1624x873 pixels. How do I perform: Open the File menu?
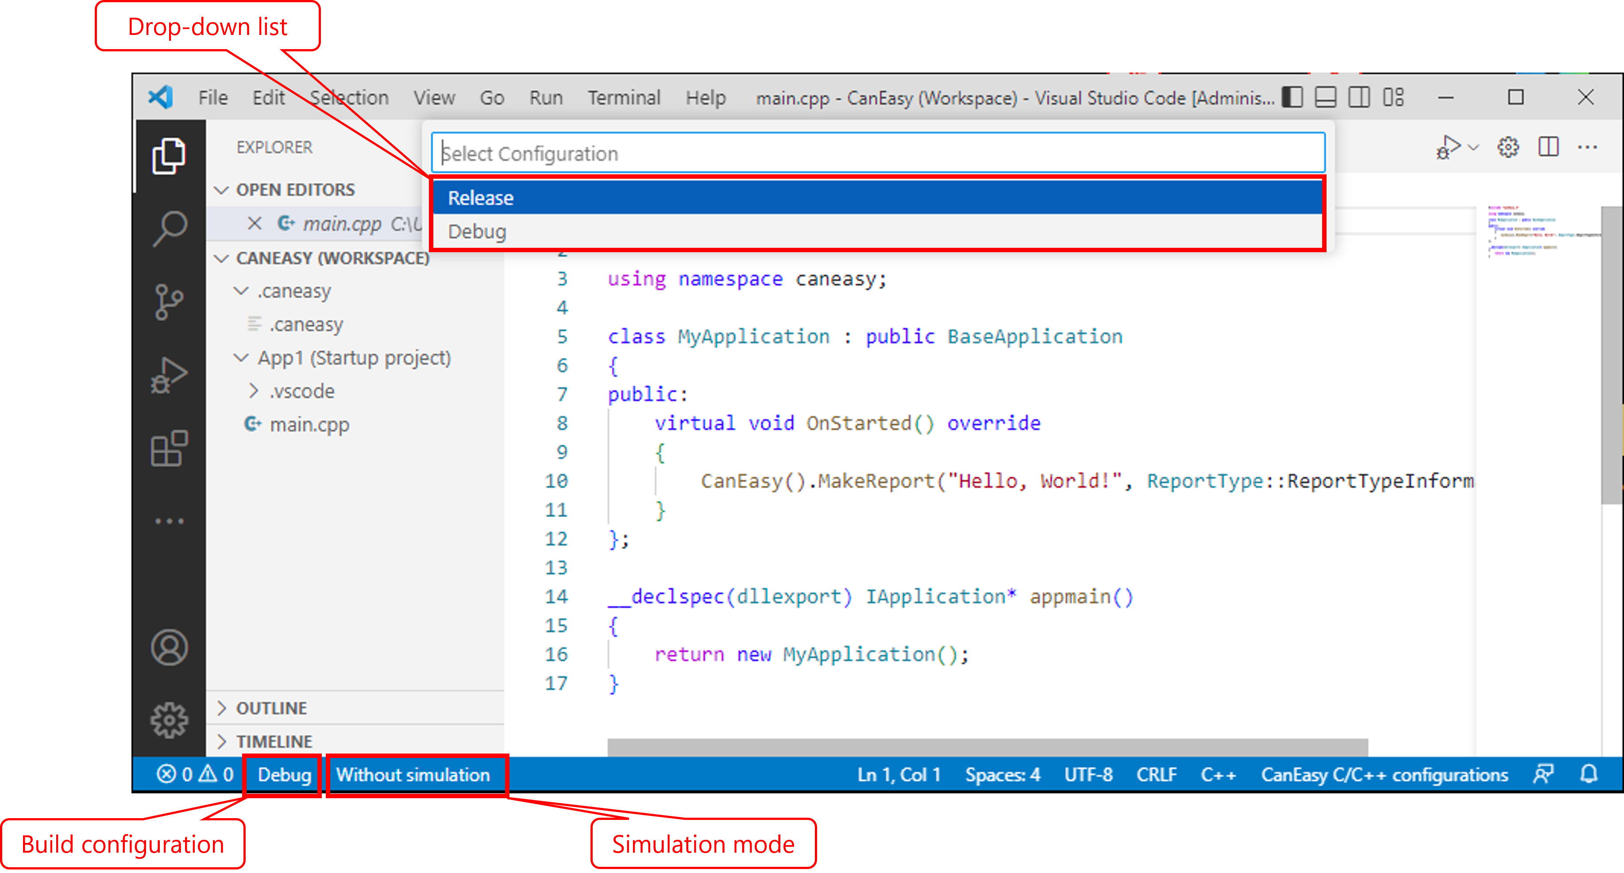tap(212, 98)
